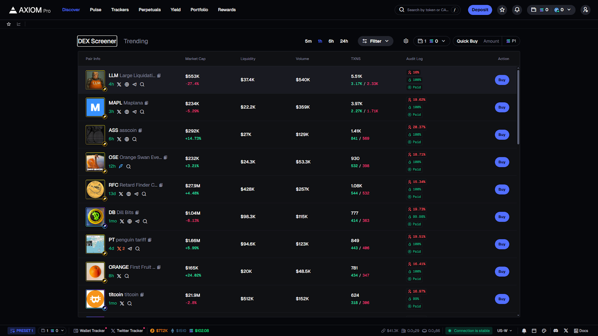Sort by the Volume column header
Viewport: 598px width, 336px height.
click(x=302, y=59)
